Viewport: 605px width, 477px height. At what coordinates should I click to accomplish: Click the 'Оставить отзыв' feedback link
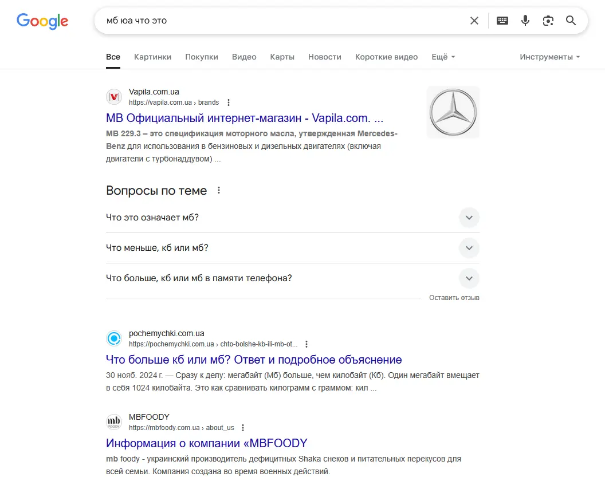454,298
